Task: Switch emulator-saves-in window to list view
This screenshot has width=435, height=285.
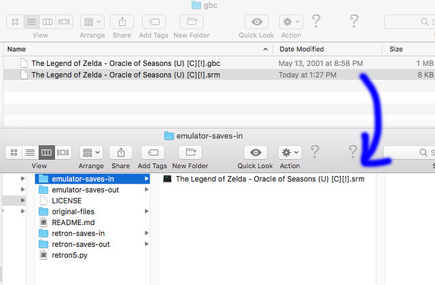Action: click(x=30, y=152)
